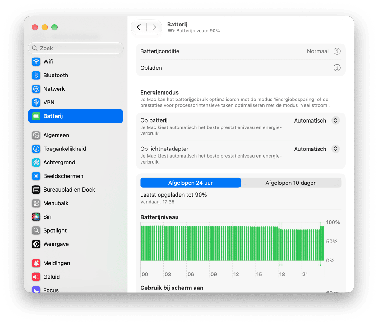Go forward with the right chevron
The height and width of the screenshot is (324, 378).
pyautogui.click(x=154, y=27)
